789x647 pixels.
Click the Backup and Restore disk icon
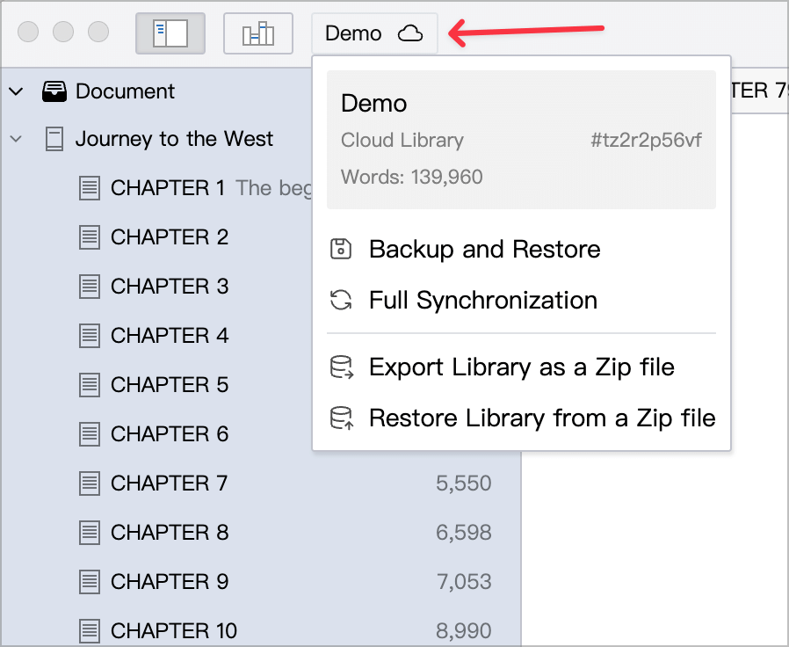tap(341, 250)
